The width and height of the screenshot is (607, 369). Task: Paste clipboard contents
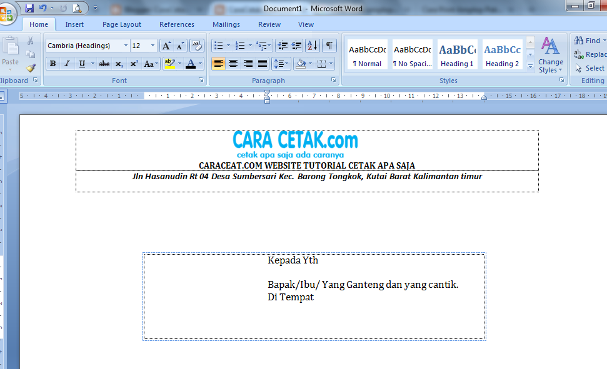(10, 53)
